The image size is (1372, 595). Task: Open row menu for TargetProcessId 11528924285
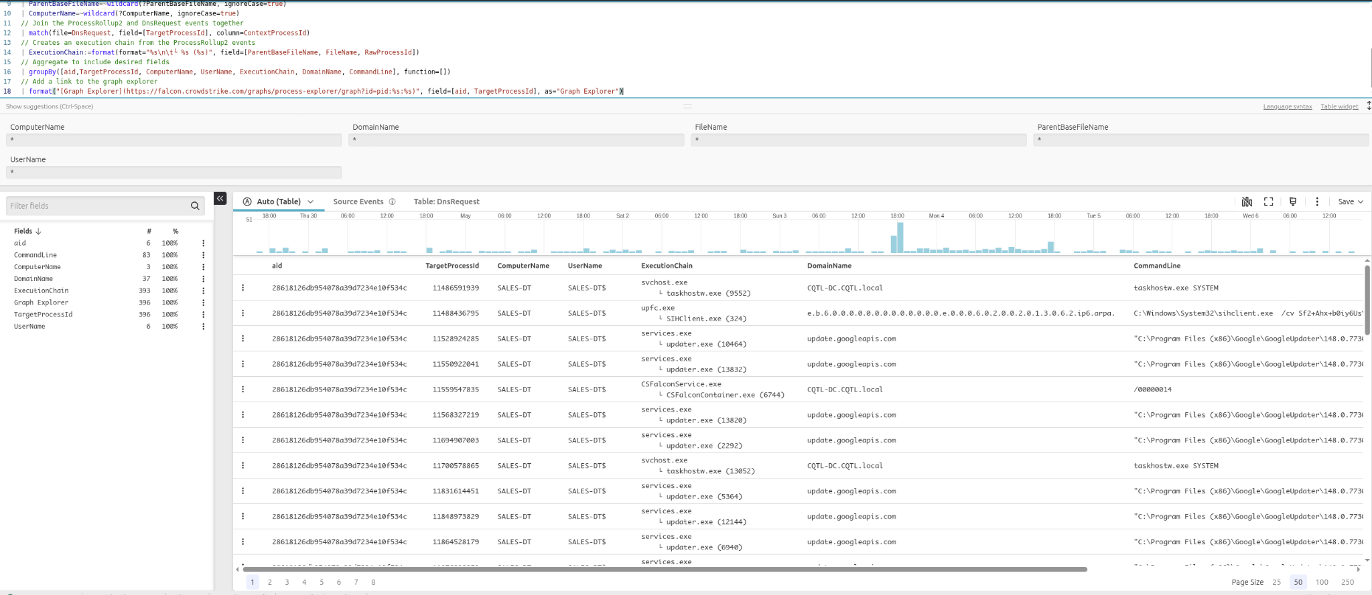pyautogui.click(x=243, y=339)
